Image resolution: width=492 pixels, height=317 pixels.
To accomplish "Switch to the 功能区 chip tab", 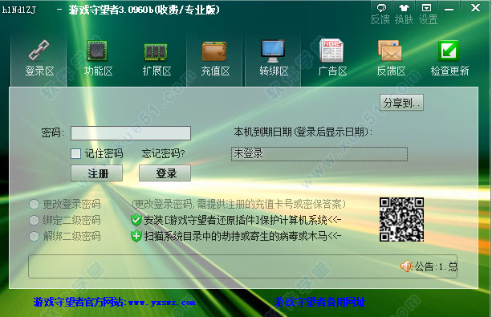I will tap(98, 59).
